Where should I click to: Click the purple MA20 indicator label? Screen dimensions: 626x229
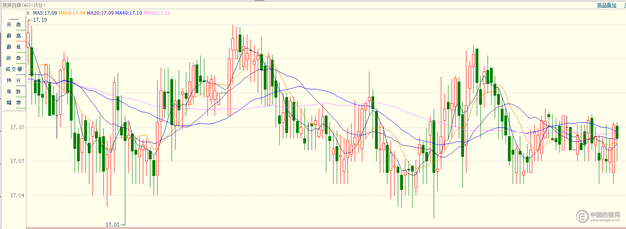point(100,13)
